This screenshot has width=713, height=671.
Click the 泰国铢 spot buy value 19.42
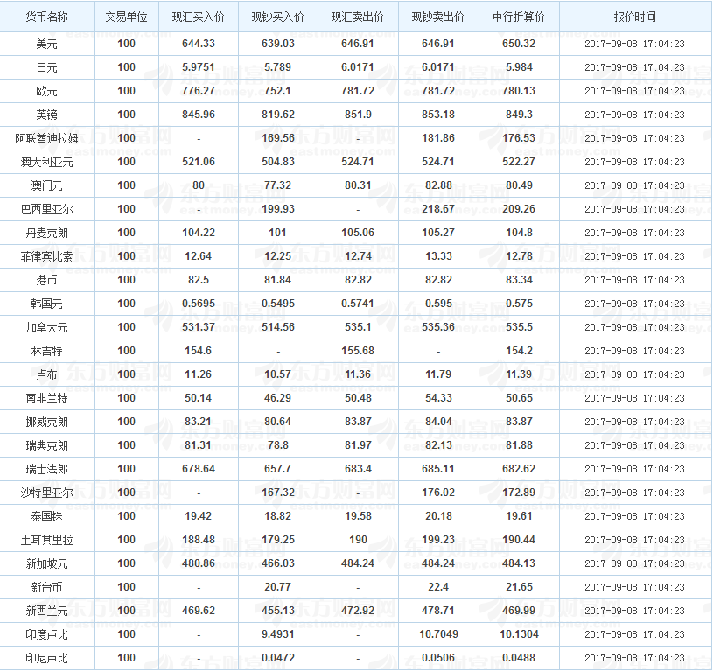[199, 516]
